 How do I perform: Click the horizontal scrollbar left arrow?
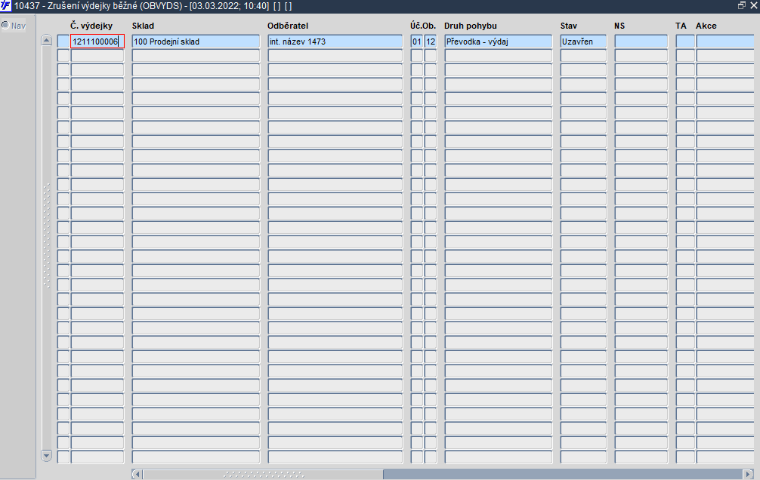coord(137,474)
